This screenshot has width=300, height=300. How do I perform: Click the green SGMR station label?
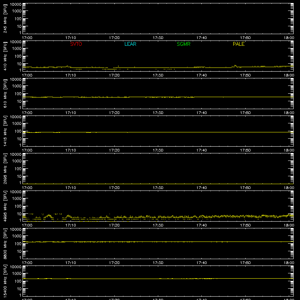[x=183, y=44]
